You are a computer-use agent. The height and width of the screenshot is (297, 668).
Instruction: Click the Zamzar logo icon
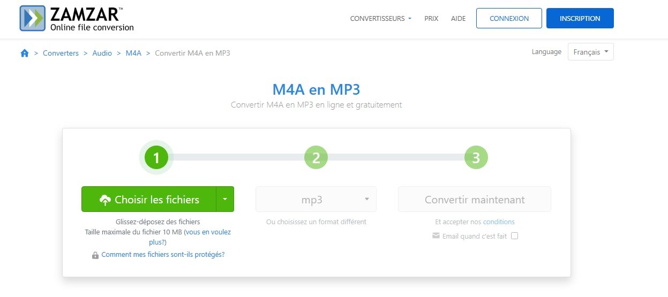(x=32, y=18)
